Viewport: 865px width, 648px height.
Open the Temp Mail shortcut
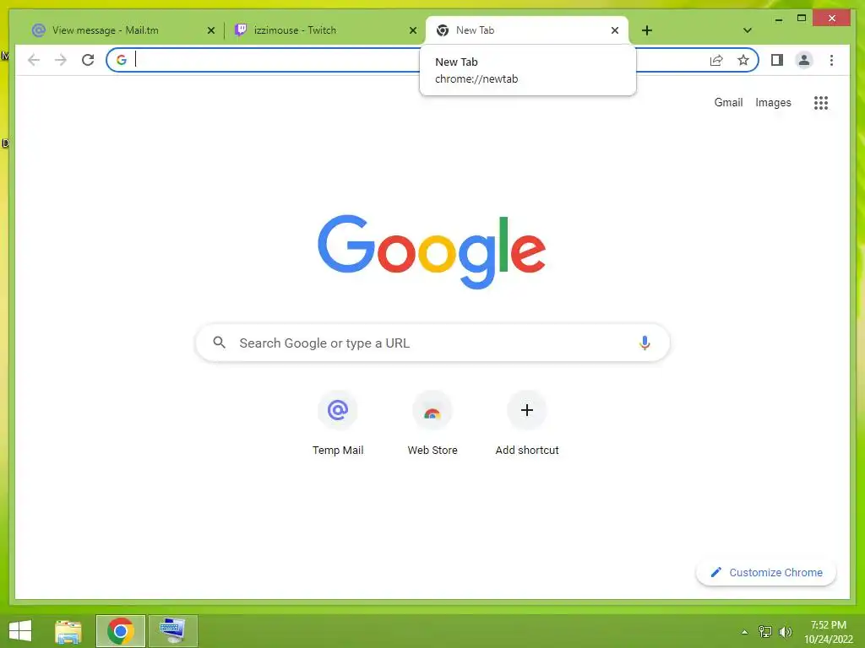338,424
